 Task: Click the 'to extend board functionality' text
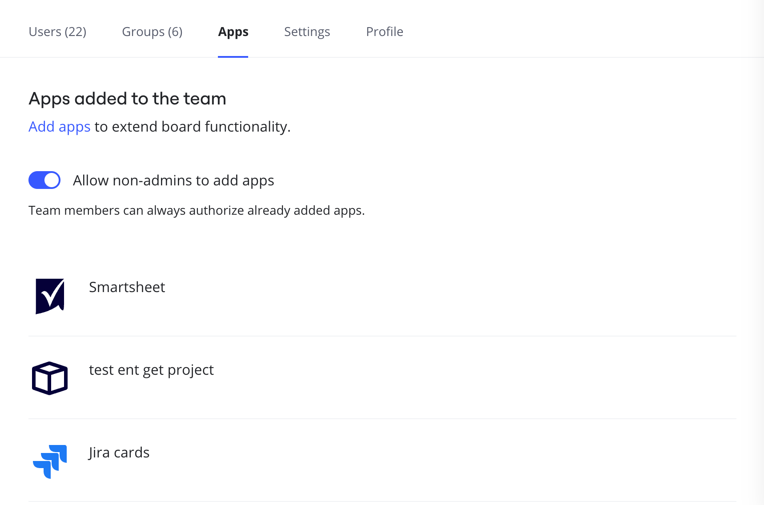[192, 127]
